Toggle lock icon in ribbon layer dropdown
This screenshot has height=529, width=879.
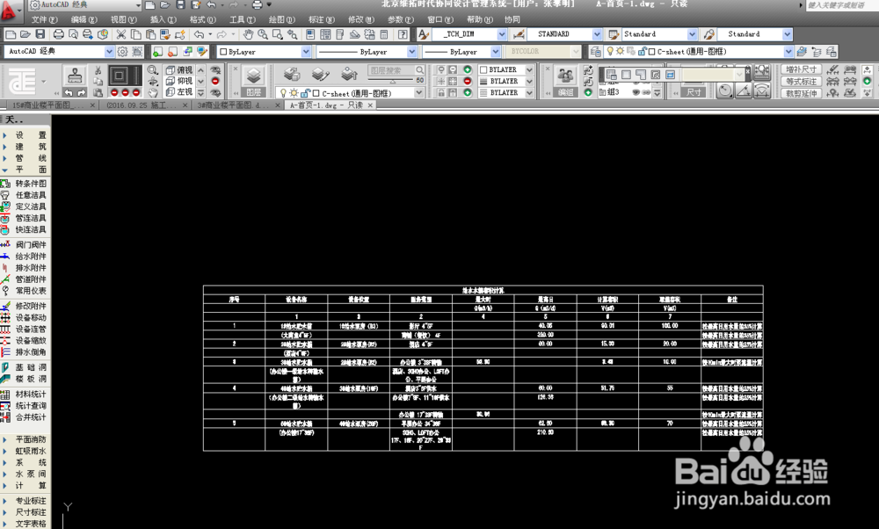point(305,93)
